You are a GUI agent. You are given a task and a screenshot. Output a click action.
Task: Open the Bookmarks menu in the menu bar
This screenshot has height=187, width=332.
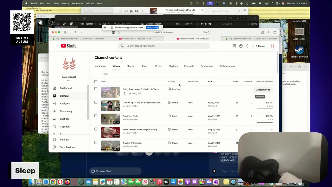[x=78, y=3]
